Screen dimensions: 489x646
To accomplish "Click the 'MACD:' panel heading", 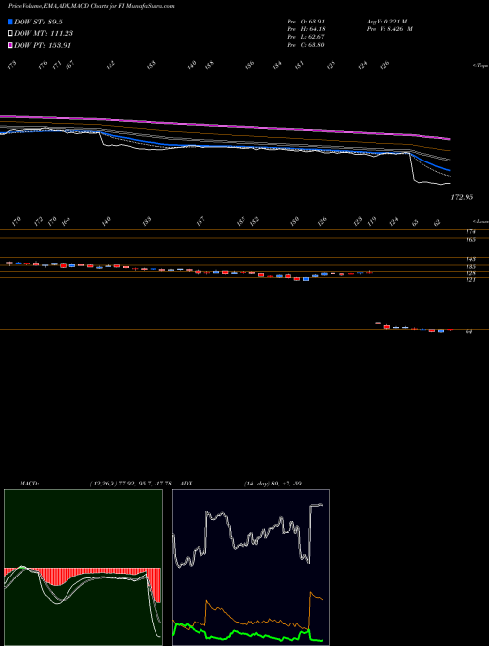I will point(29,483).
